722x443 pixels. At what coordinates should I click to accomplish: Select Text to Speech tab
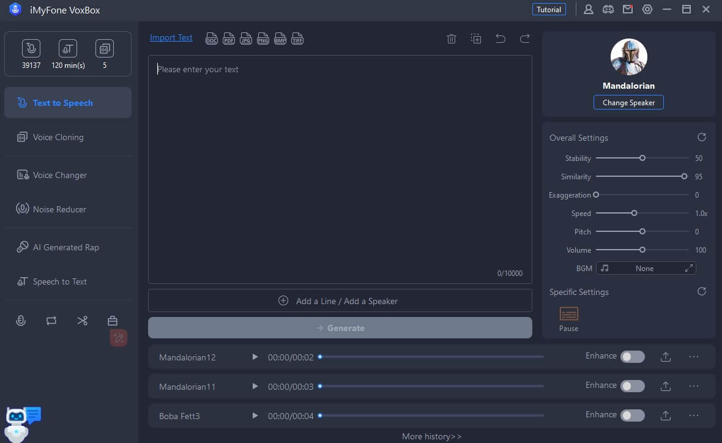(x=68, y=103)
